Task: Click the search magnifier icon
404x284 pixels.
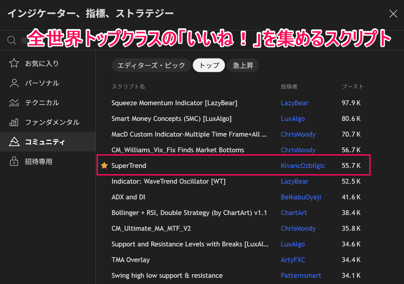Action: click(x=12, y=41)
